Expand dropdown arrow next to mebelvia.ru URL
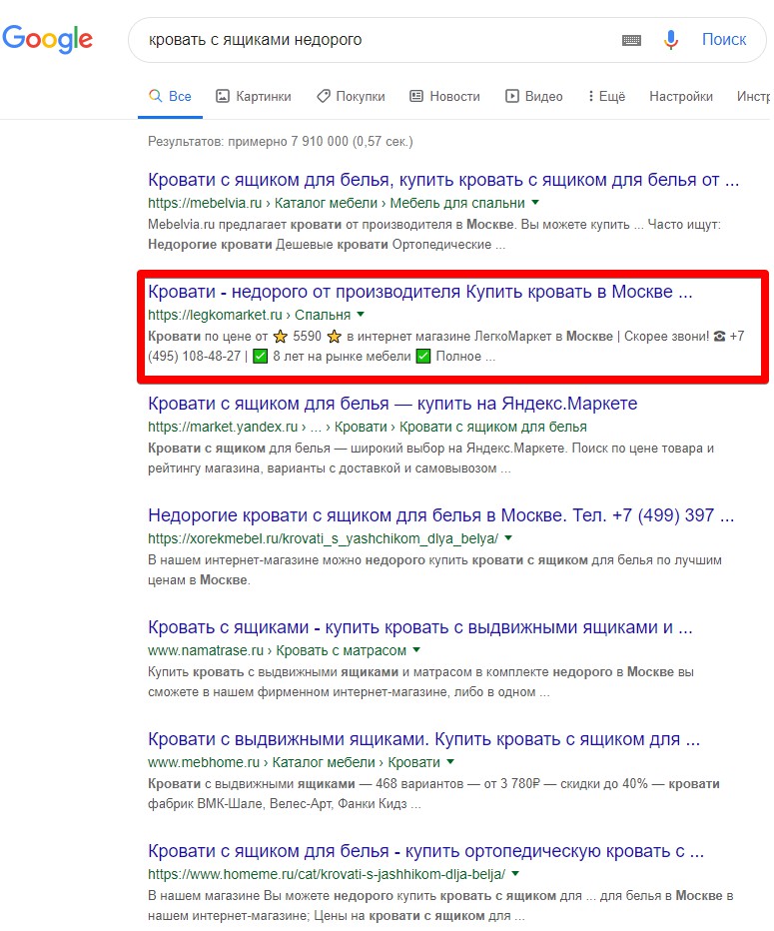This screenshot has width=774, height=931. (x=535, y=203)
